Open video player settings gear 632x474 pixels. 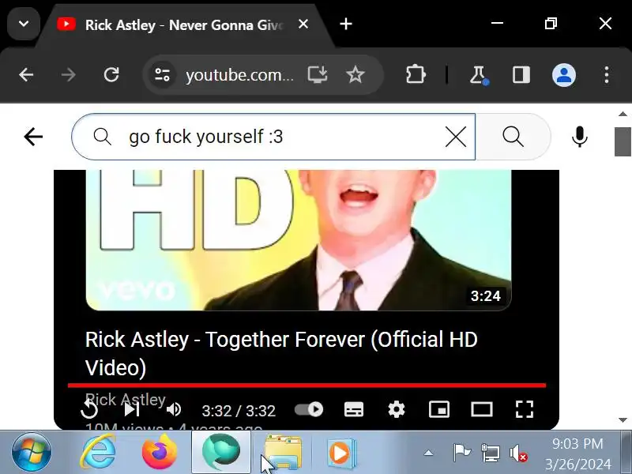click(x=397, y=410)
